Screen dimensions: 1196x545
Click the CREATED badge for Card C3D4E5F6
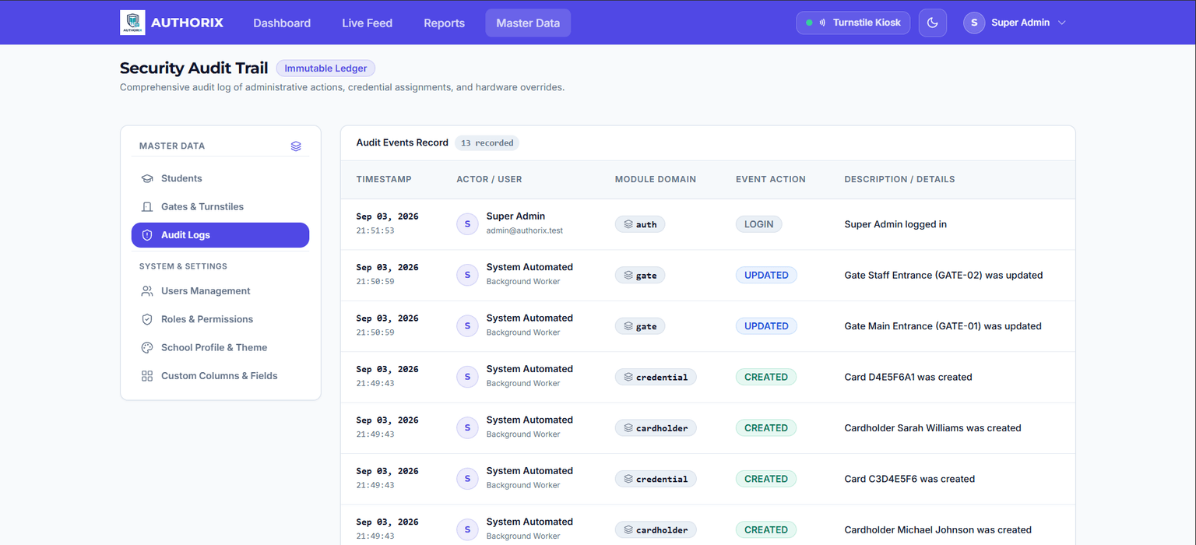click(766, 479)
